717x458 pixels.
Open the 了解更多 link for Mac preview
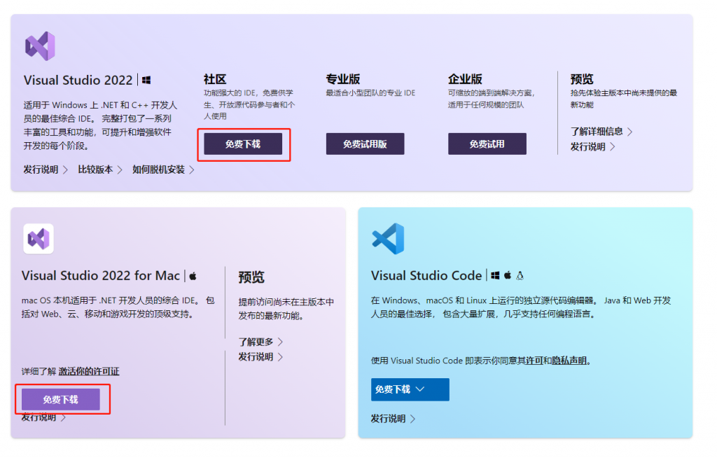pyautogui.click(x=260, y=342)
